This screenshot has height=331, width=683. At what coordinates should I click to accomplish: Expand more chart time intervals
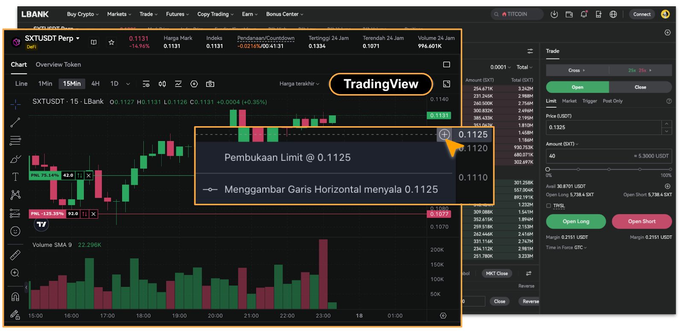coord(128,84)
